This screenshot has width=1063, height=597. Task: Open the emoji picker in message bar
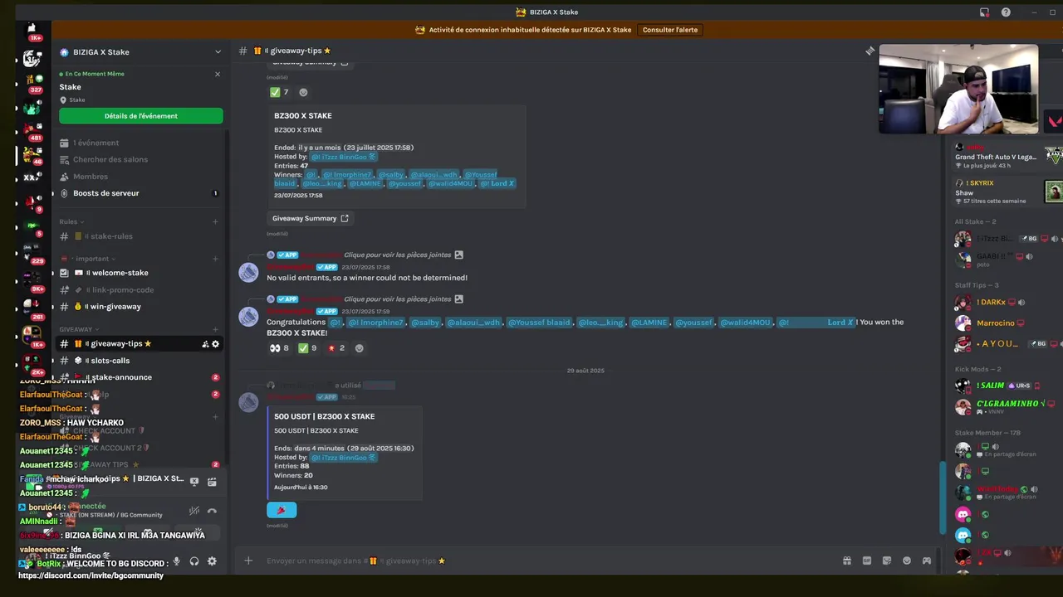coord(906,561)
